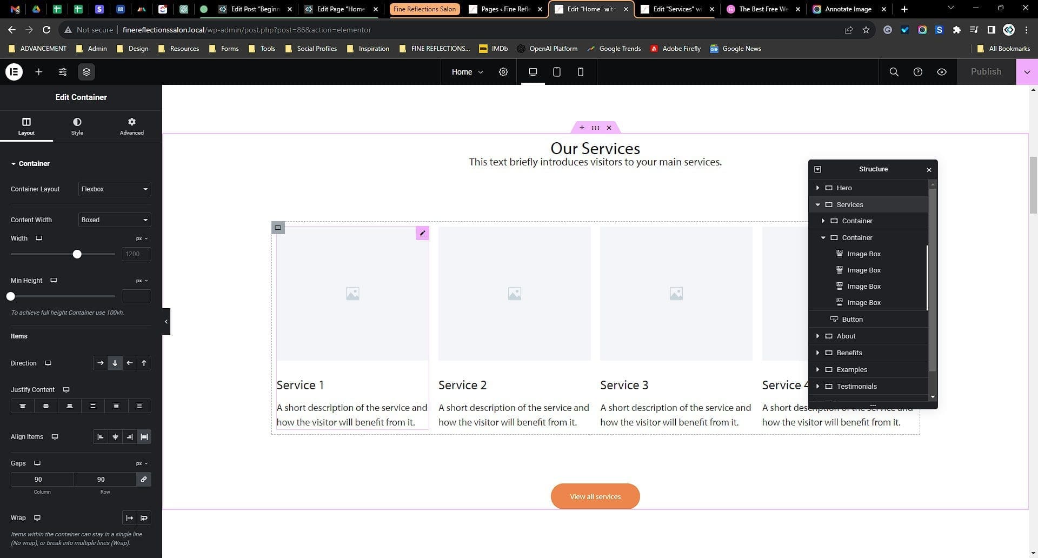The height and width of the screenshot is (558, 1038).
Task: Switch to the Advanced tab
Action: click(x=131, y=126)
